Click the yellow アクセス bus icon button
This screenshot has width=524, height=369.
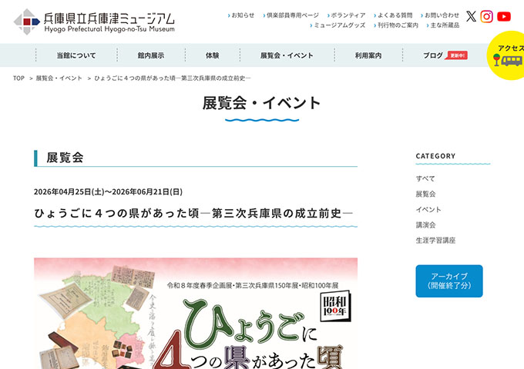pyautogui.click(x=506, y=55)
